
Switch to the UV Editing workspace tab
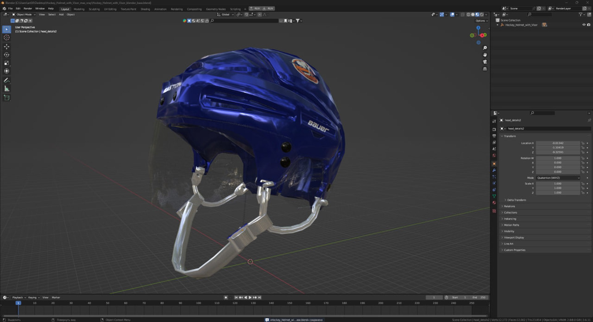point(110,9)
